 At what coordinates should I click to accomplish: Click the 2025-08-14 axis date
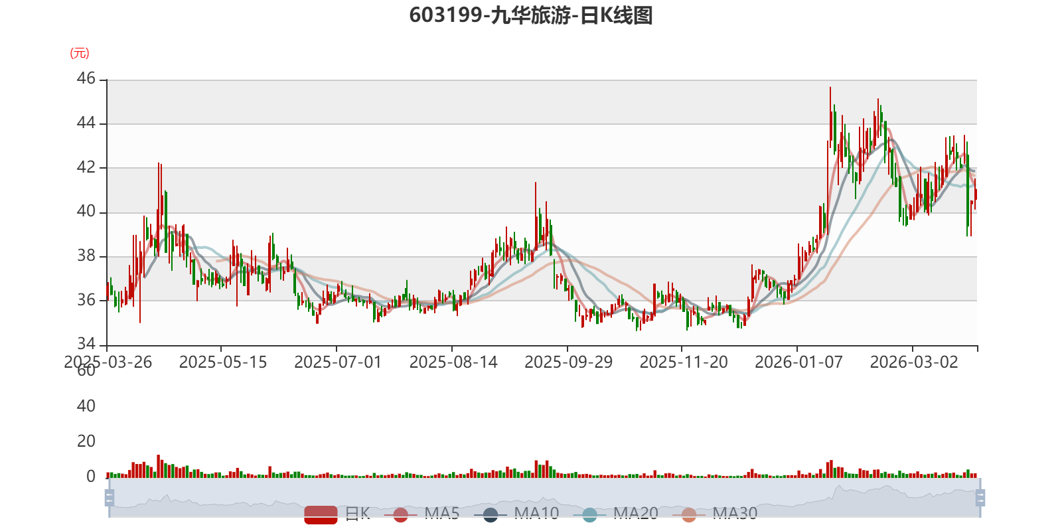click(453, 362)
